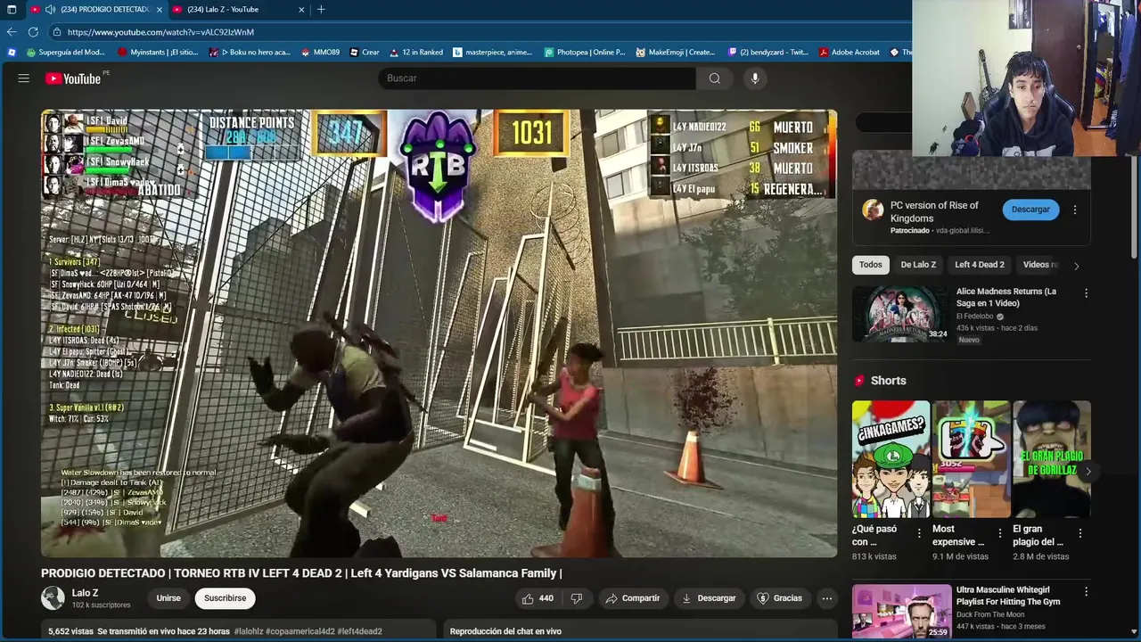Screen dimensions: 1141x642
Task: Select the Todos filter chip
Action: [x=871, y=265]
